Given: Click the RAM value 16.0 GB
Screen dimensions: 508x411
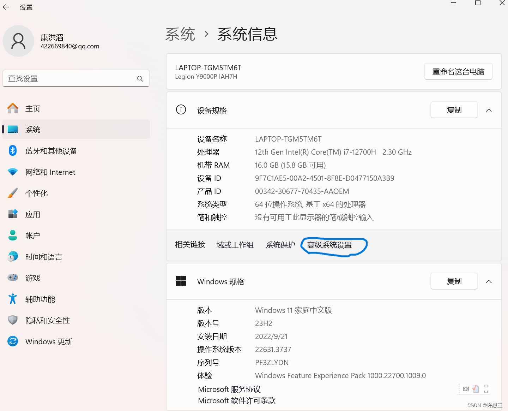Looking at the screenshot, I should click(x=290, y=165).
